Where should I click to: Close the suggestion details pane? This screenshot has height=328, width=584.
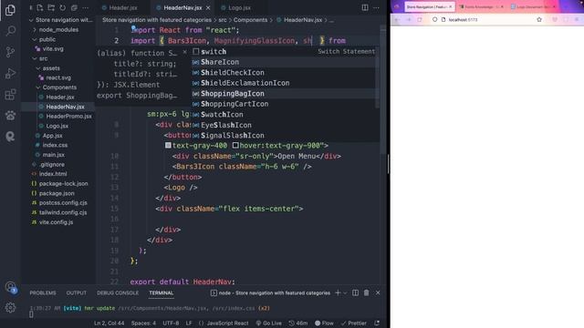(184, 52)
